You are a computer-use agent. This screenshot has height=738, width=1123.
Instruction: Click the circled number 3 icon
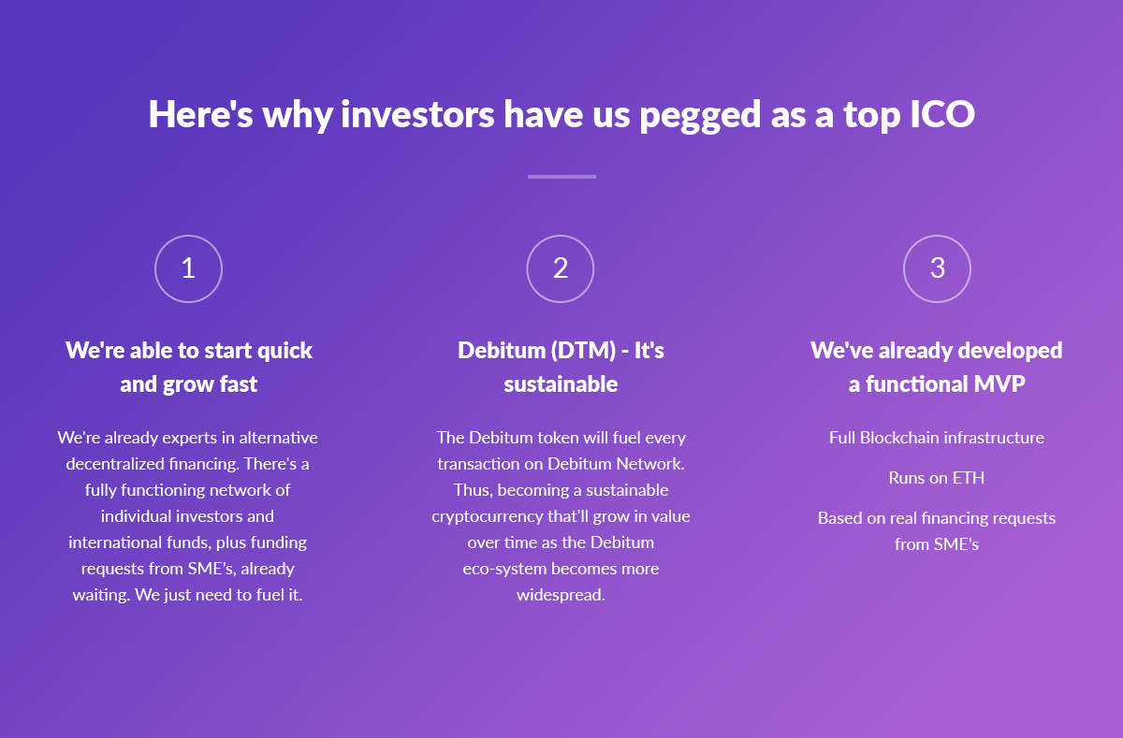(x=937, y=268)
